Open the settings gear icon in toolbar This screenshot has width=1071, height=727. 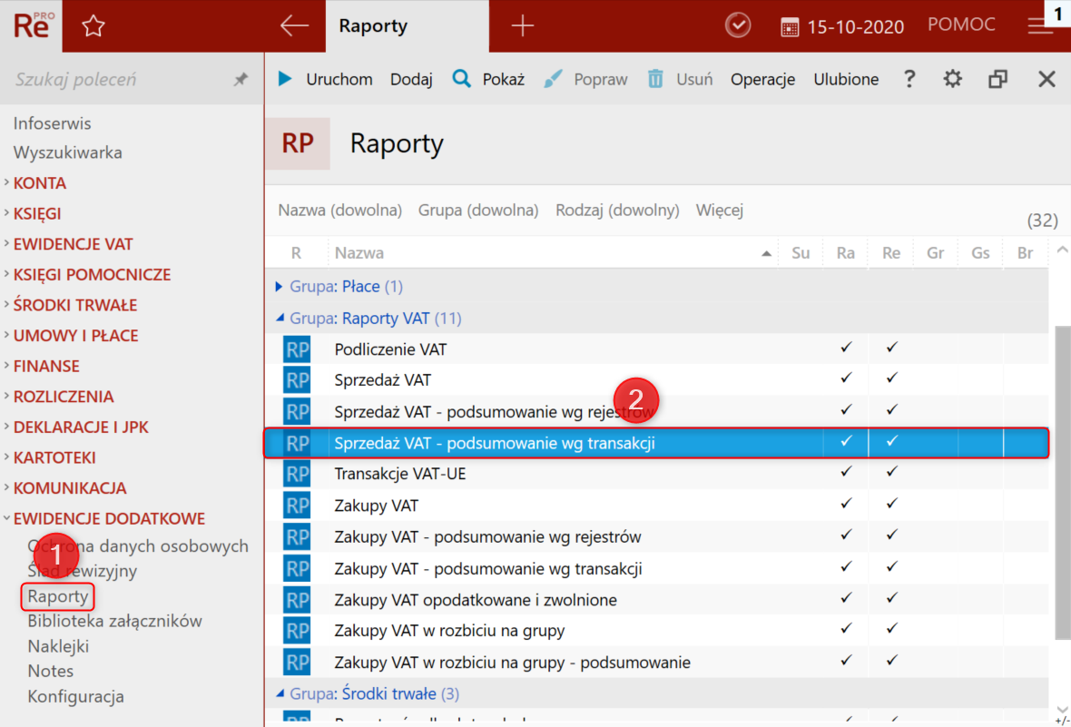[x=952, y=79]
